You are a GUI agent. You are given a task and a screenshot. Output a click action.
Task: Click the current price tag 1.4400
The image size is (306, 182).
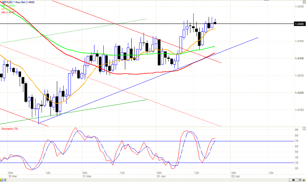[299, 24]
